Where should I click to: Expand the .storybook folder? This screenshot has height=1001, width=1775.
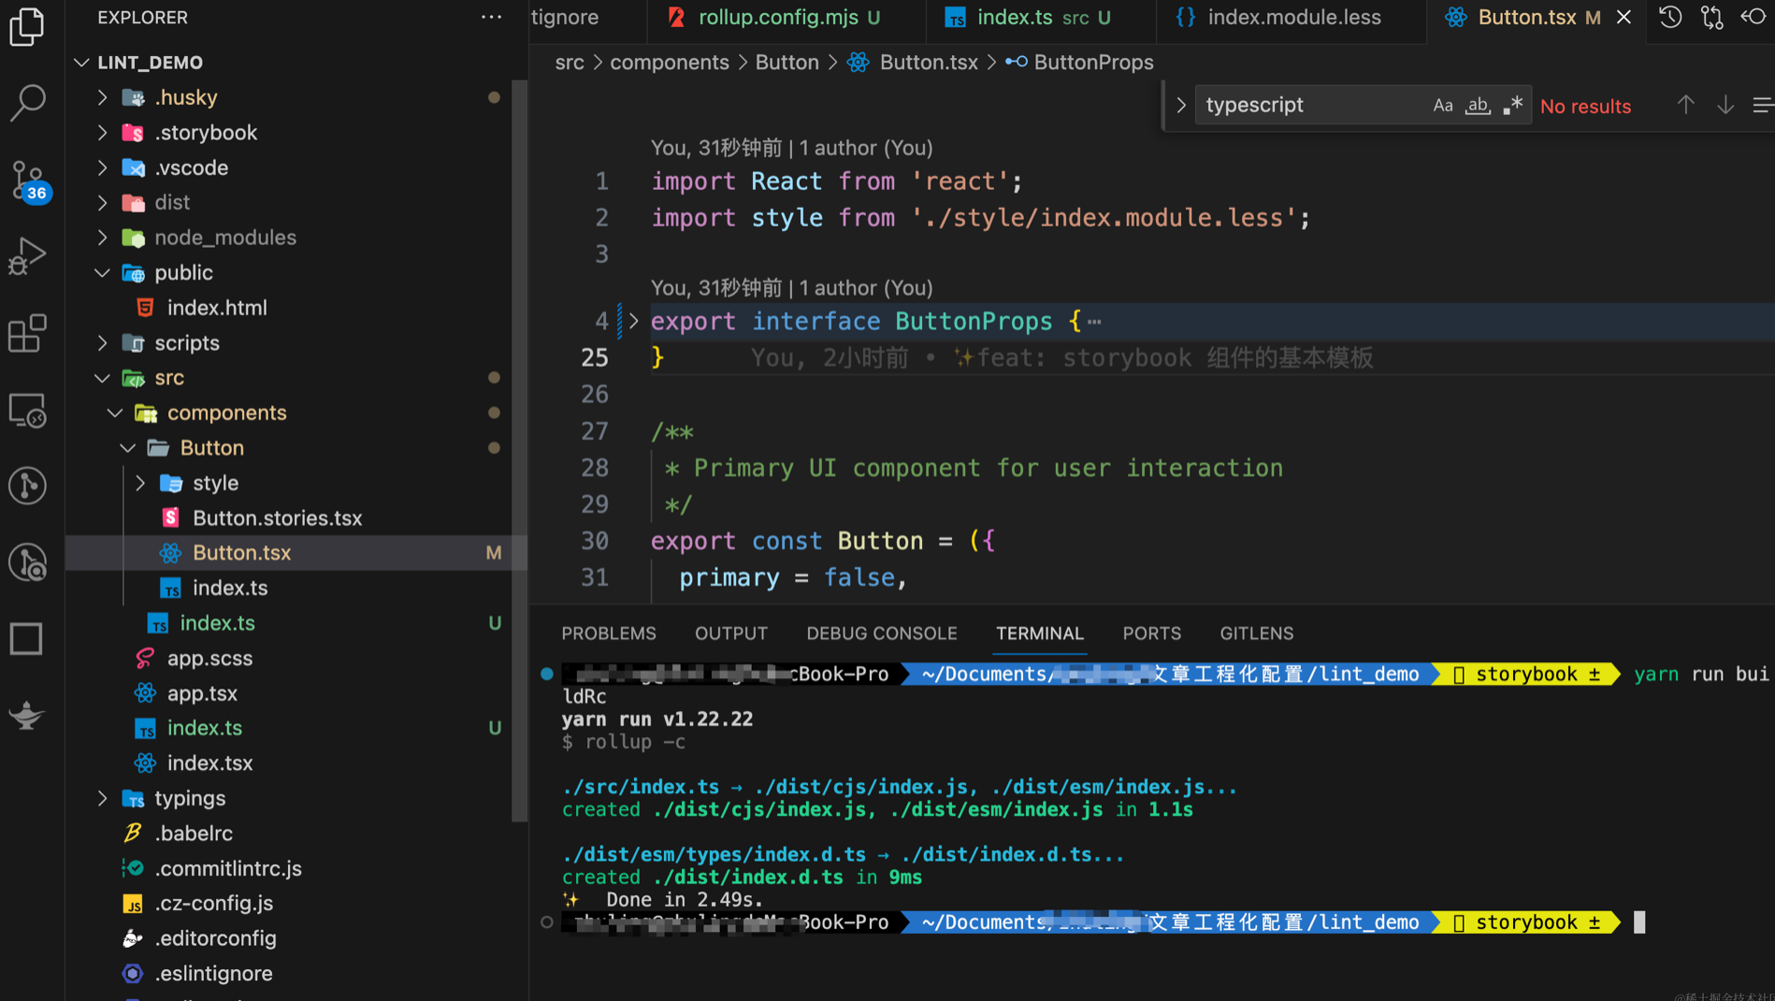[x=103, y=132]
